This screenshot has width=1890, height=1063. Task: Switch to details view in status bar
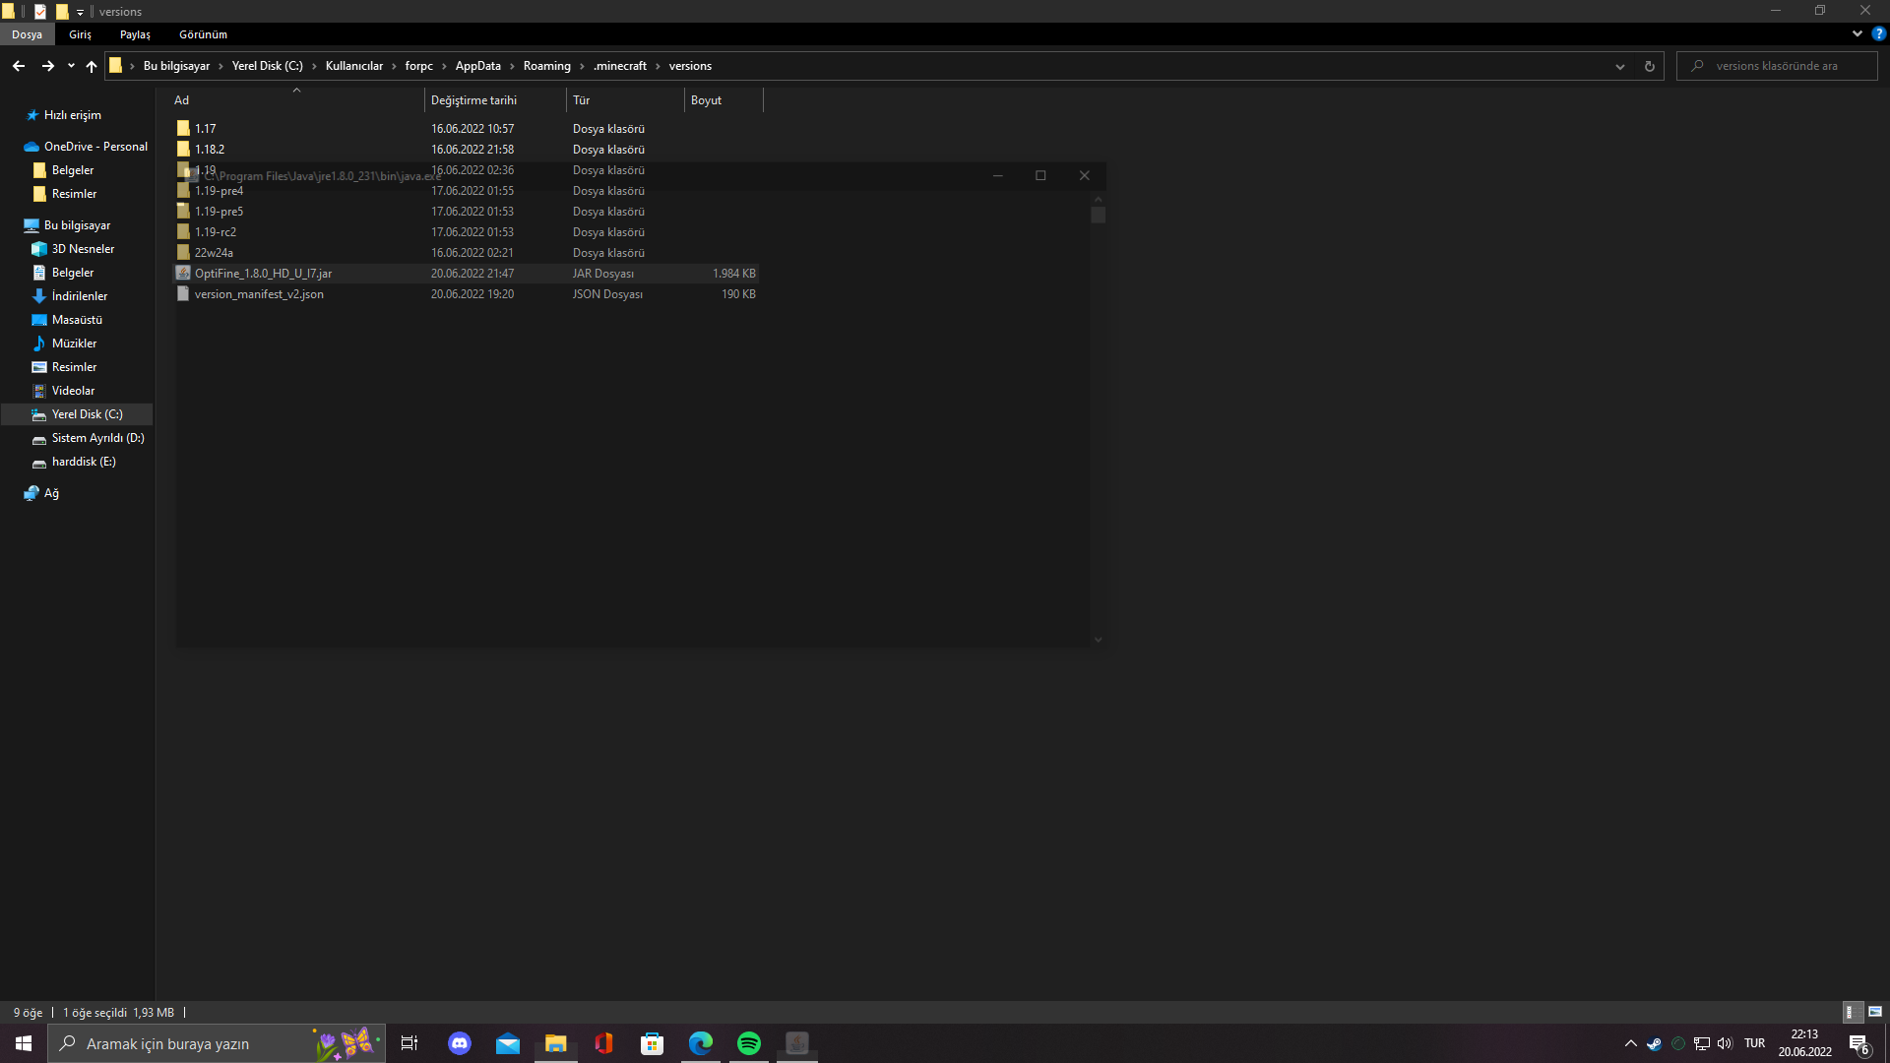coord(1851,1012)
